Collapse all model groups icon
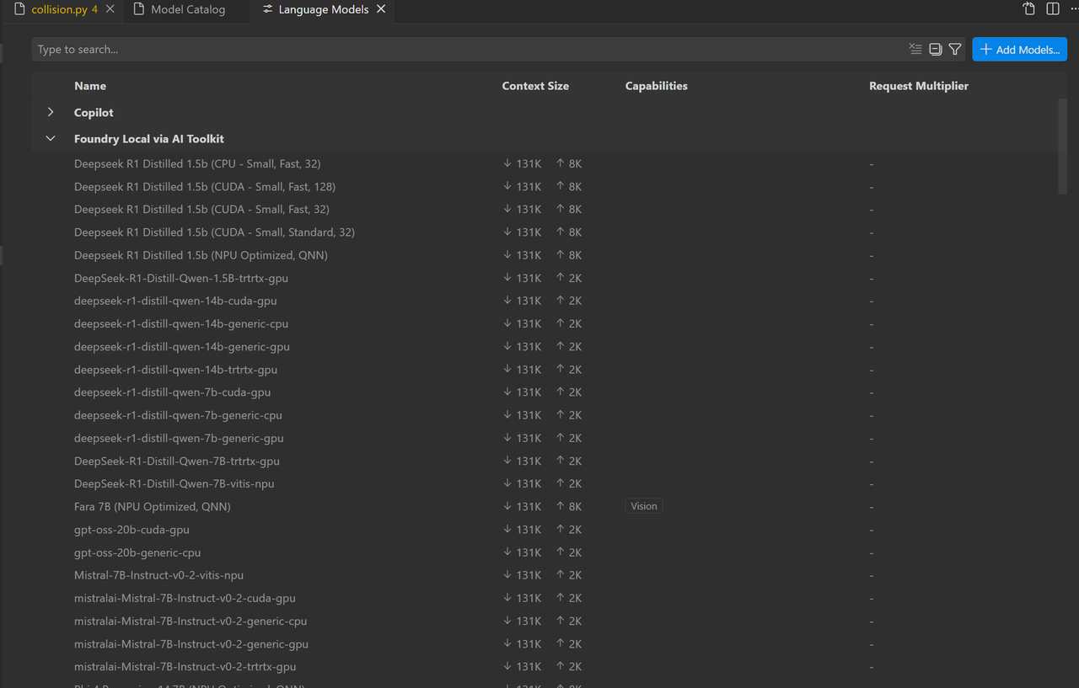This screenshot has width=1079, height=688. pos(936,50)
